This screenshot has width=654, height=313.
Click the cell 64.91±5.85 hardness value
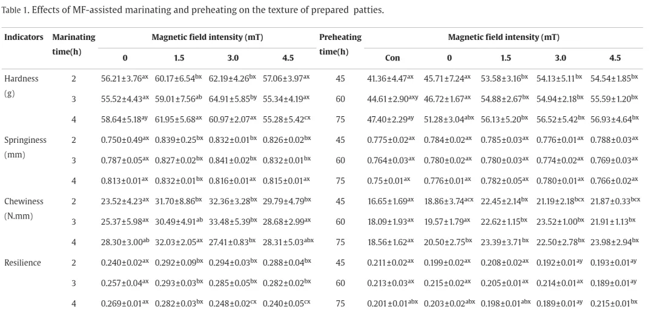point(233,98)
